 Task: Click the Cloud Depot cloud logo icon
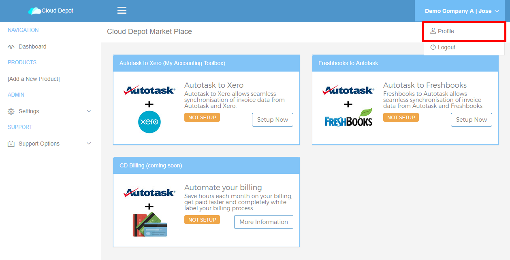coord(34,11)
